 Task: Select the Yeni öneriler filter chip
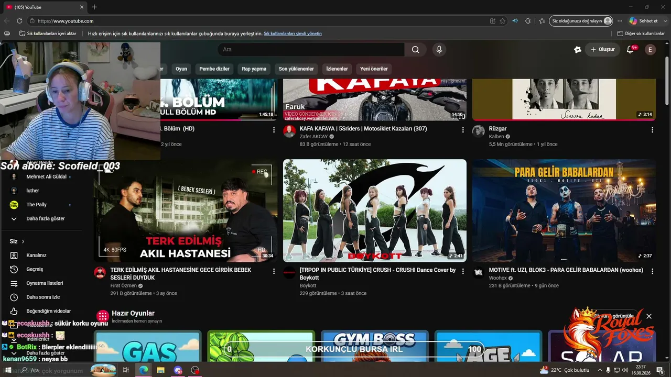tap(374, 69)
